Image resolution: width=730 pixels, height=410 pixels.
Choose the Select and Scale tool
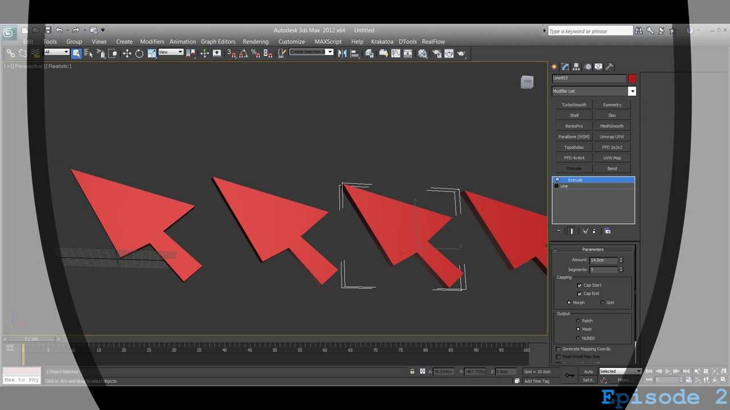[x=152, y=53]
